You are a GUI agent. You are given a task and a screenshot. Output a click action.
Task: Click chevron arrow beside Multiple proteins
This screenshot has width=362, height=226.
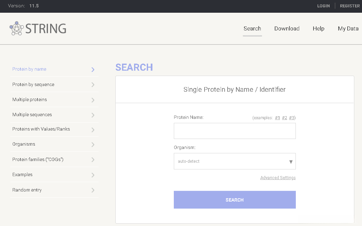(93, 100)
